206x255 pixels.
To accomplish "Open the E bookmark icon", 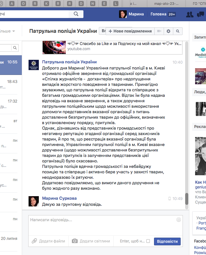I will click(x=104, y=4).
